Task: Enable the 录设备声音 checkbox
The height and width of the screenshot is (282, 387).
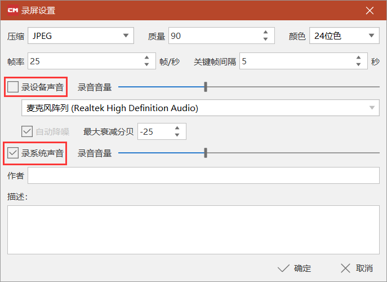Action: (x=13, y=87)
